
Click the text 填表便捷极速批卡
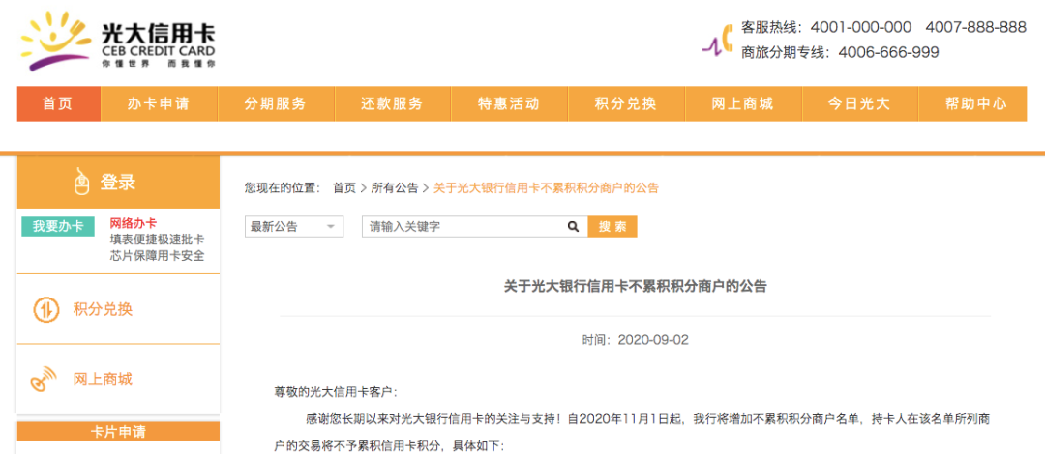[x=158, y=240]
